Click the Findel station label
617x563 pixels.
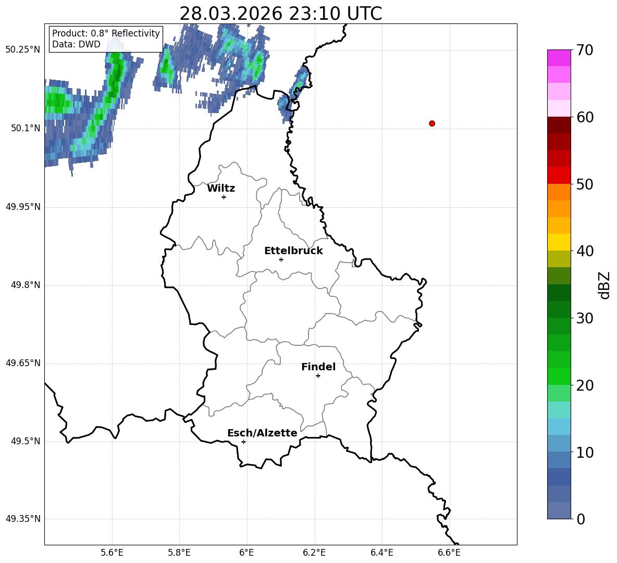pyautogui.click(x=318, y=367)
